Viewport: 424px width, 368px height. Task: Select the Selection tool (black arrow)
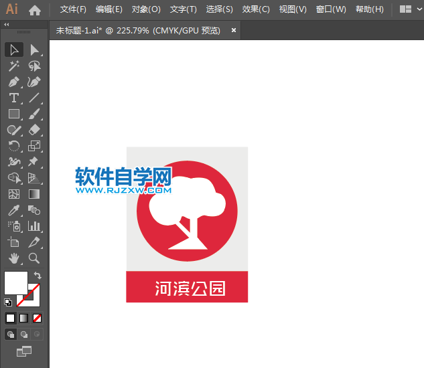tap(14, 50)
